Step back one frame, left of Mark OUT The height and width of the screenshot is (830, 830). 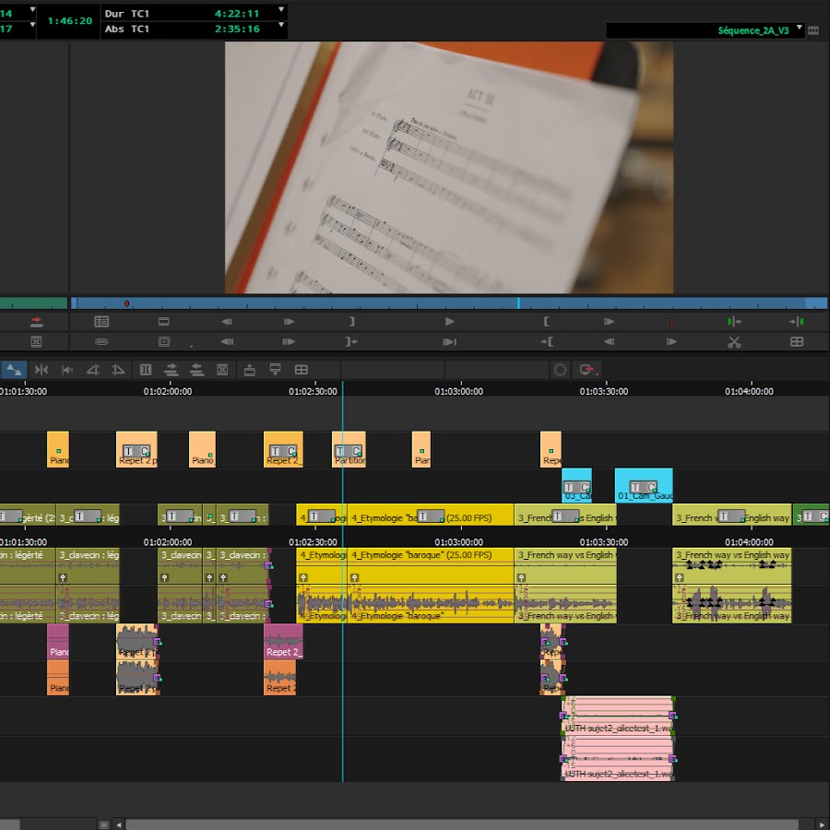(x=227, y=321)
